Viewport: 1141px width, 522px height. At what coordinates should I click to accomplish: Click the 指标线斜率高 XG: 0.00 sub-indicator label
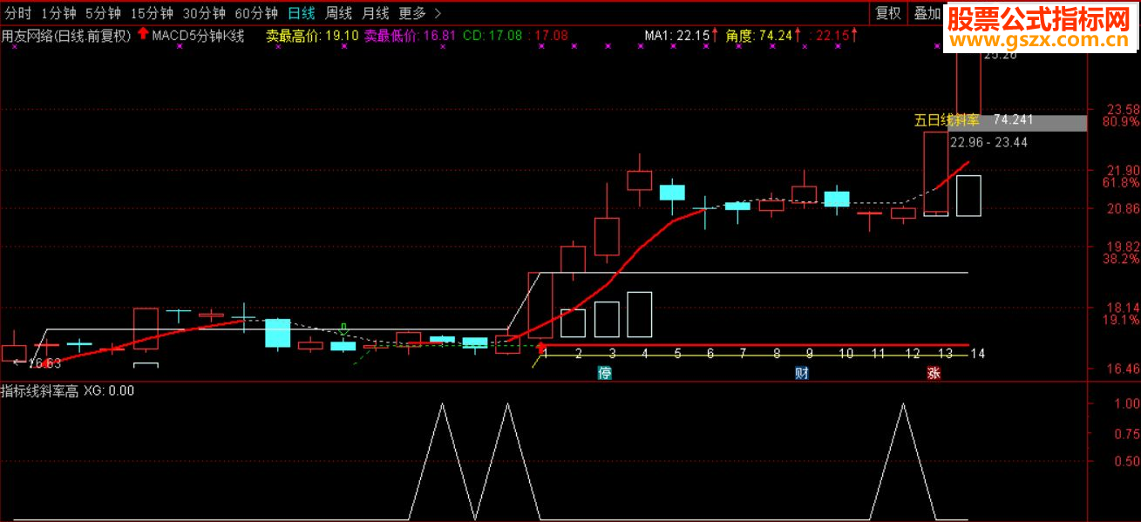coord(68,390)
